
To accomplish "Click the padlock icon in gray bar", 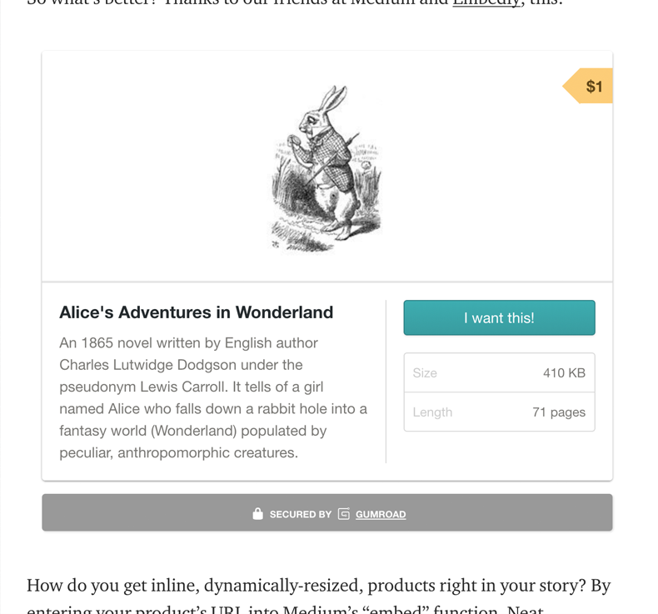I will [258, 514].
